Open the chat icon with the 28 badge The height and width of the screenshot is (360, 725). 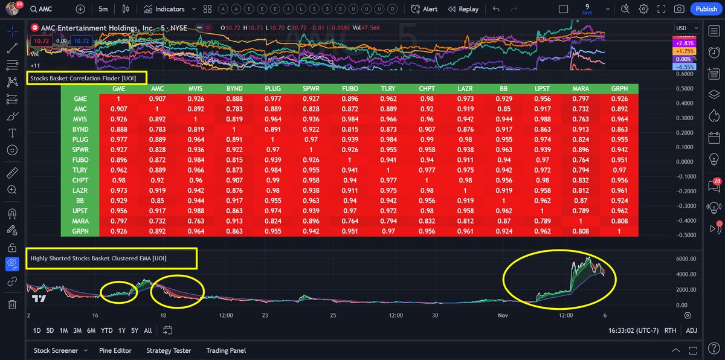click(714, 184)
